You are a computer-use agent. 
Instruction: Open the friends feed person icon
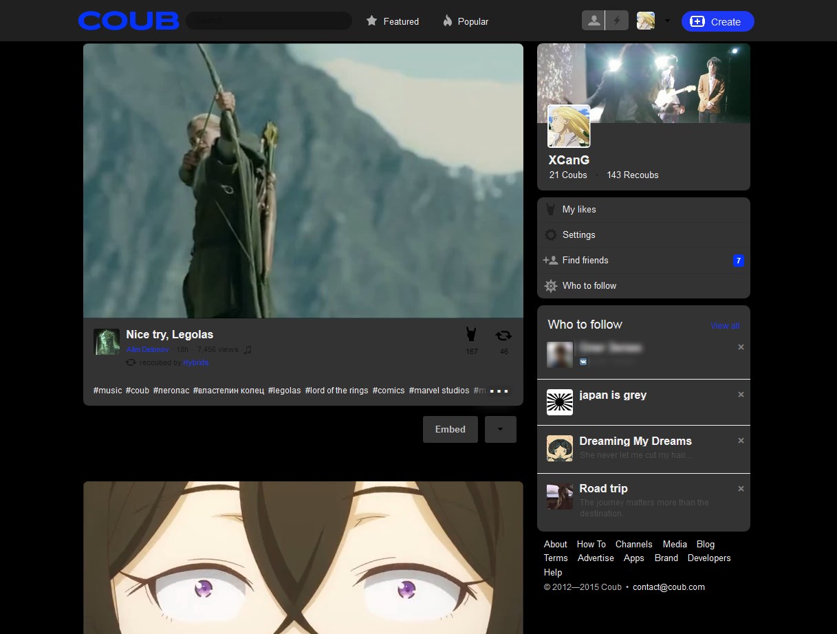pyautogui.click(x=593, y=21)
